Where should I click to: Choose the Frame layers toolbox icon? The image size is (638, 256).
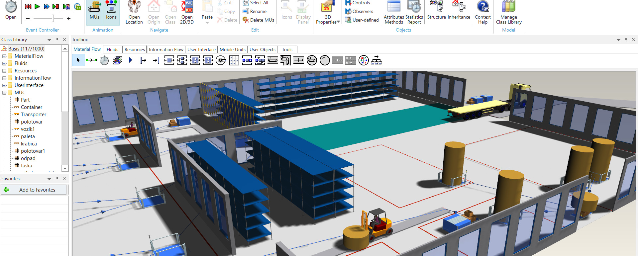[117, 60]
